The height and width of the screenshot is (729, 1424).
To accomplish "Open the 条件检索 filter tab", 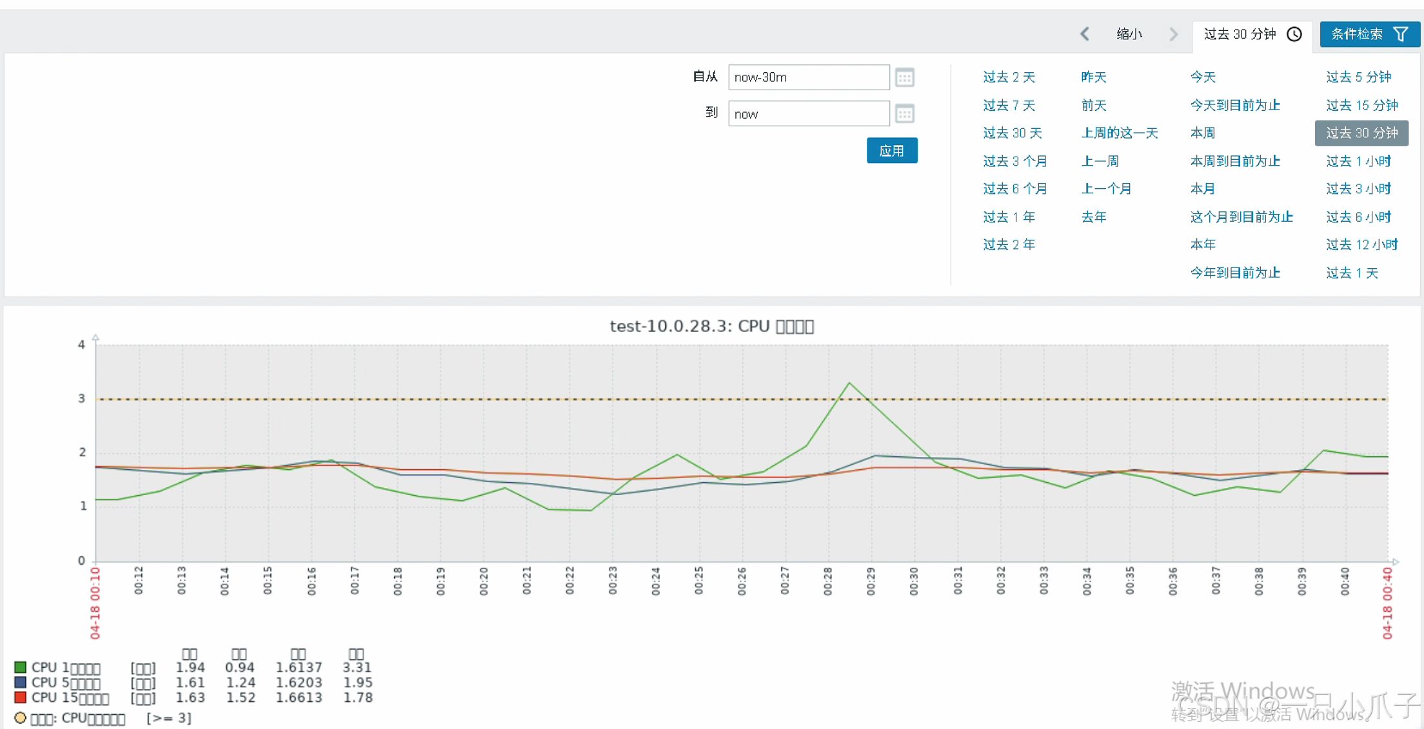I will (x=1358, y=34).
